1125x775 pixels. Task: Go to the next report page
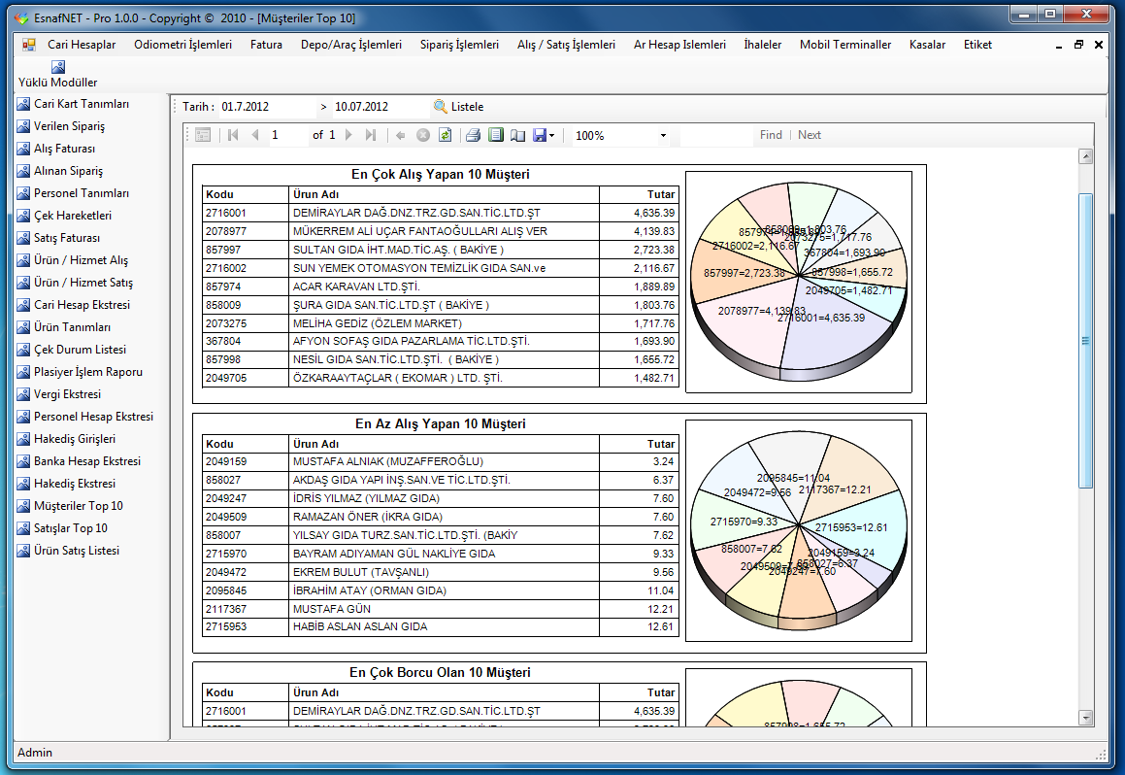point(348,135)
